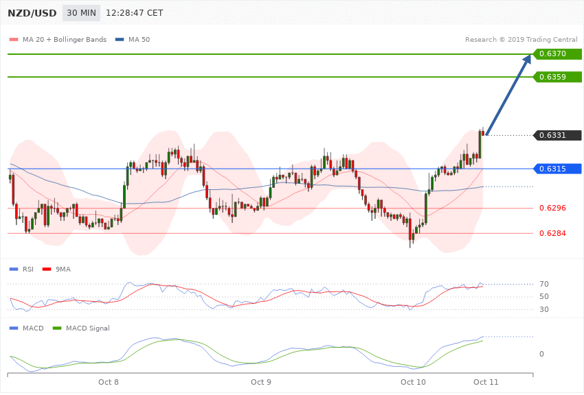The height and width of the screenshot is (395, 584).
Task: Click the MA 20 + Bollinger Bands legend label
Action: click(x=65, y=39)
